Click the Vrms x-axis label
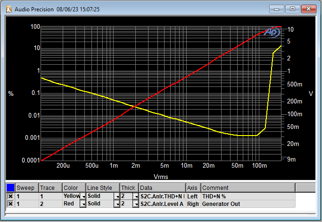 [161, 177]
